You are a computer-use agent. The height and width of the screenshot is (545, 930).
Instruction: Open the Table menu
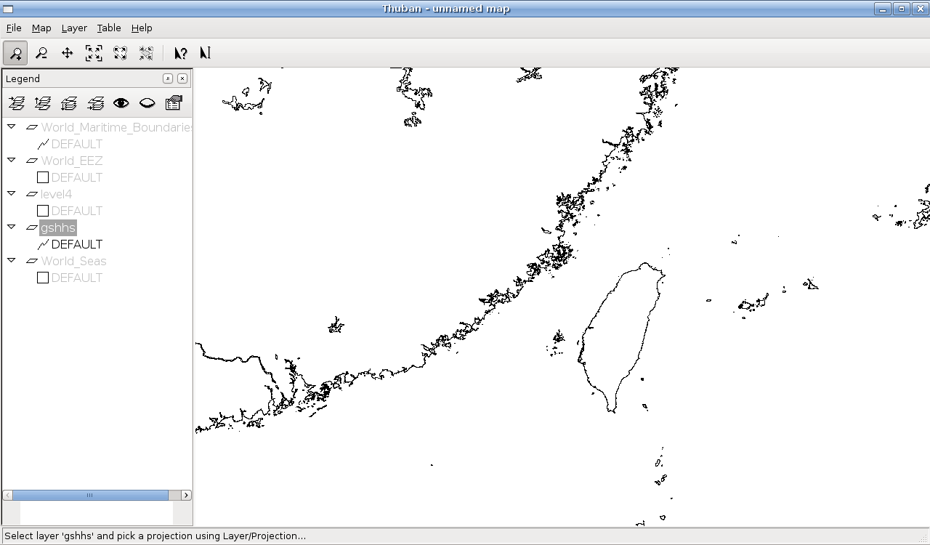tap(109, 28)
